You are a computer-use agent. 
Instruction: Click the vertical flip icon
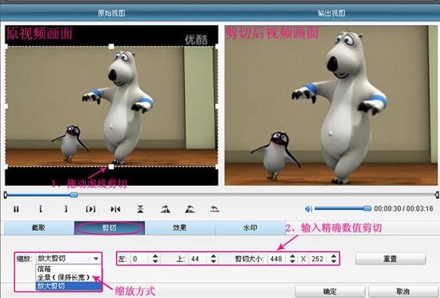(140, 209)
